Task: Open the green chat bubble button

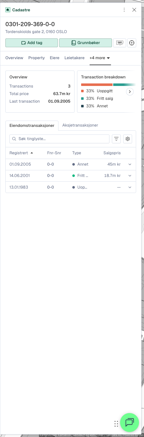Action: [x=130, y=422]
